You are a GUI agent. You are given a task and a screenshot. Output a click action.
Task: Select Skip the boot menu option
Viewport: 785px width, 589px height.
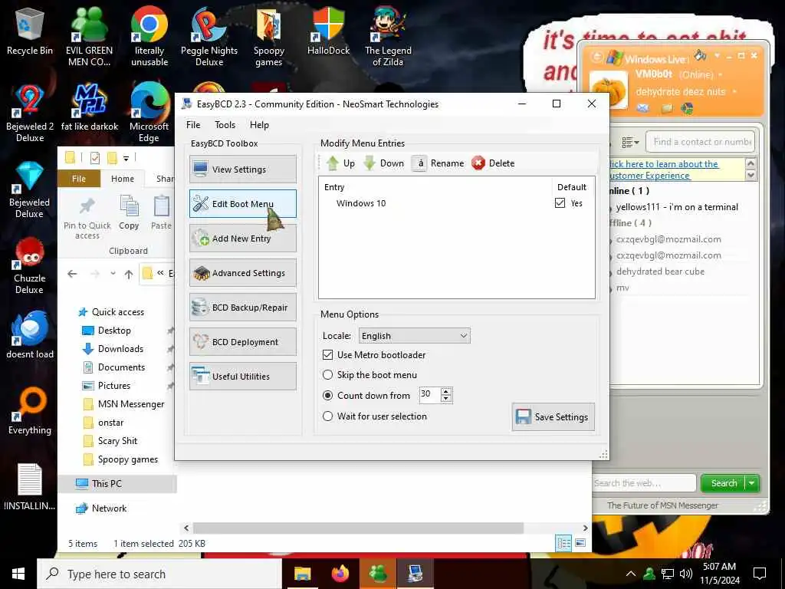pyautogui.click(x=328, y=374)
